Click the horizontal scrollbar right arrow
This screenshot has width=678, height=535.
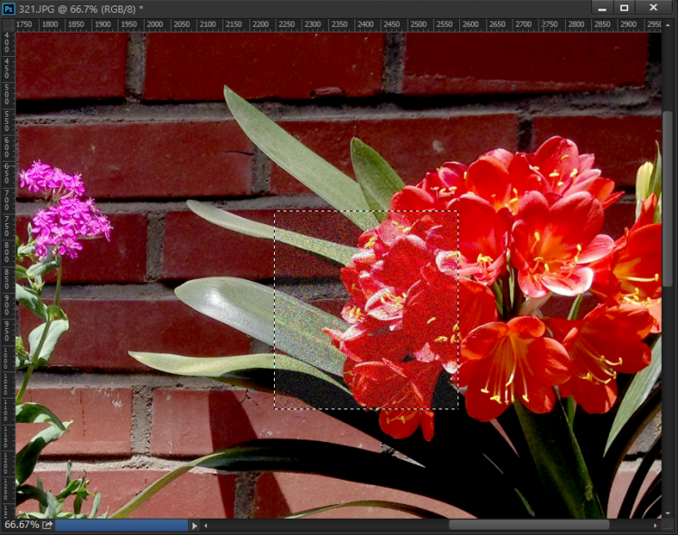655,525
